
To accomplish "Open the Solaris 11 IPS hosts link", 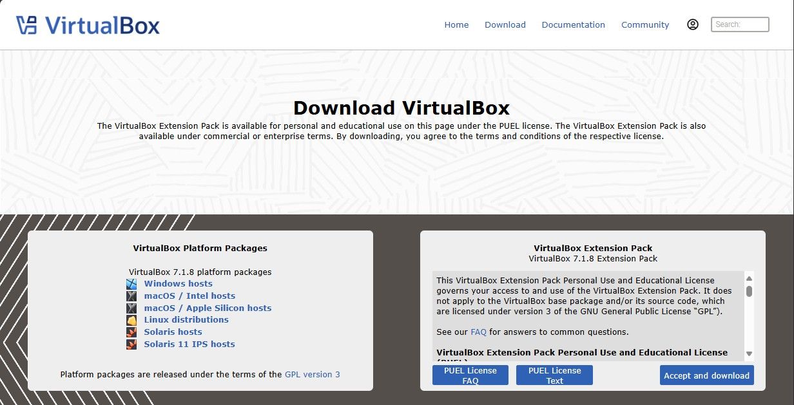I will tap(189, 344).
